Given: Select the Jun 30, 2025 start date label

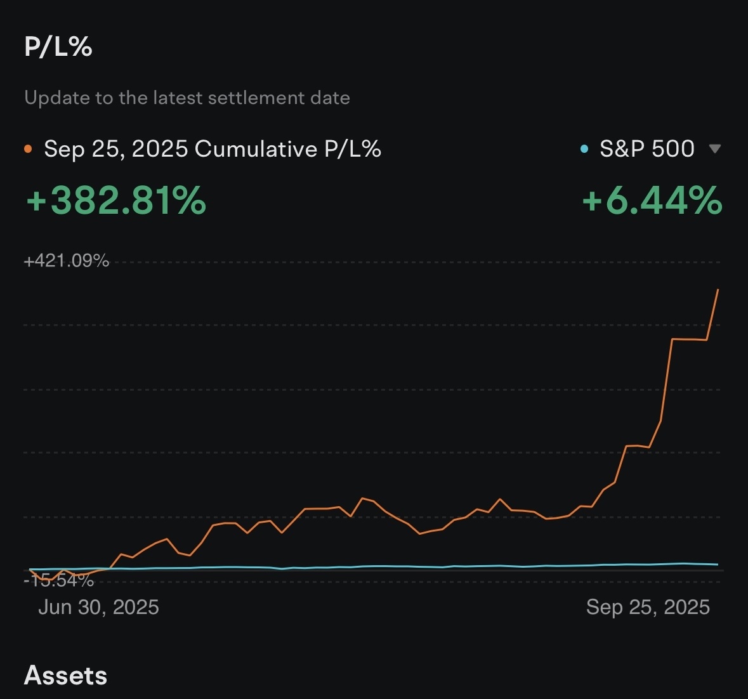Looking at the screenshot, I should pyautogui.click(x=98, y=607).
